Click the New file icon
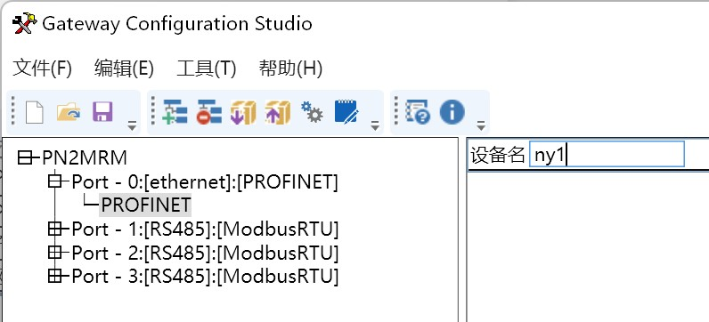Viewport: 709px width, 322px height. tap(35, 112)
